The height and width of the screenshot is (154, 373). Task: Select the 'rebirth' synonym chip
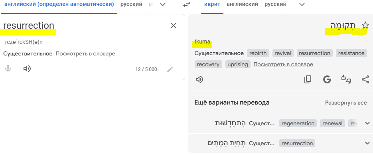tap(258, 53)
